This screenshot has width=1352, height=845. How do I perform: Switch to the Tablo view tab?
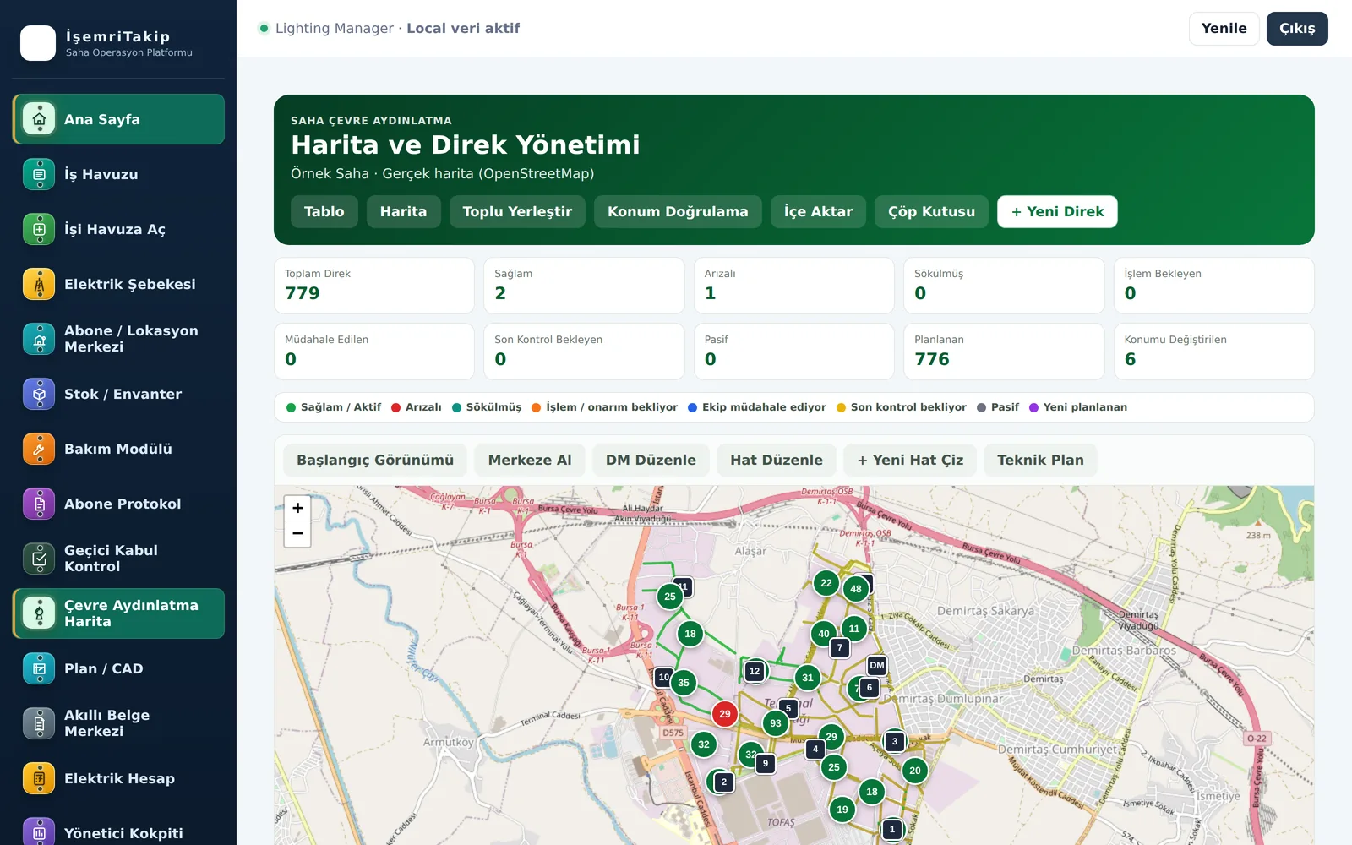(324, 211)
